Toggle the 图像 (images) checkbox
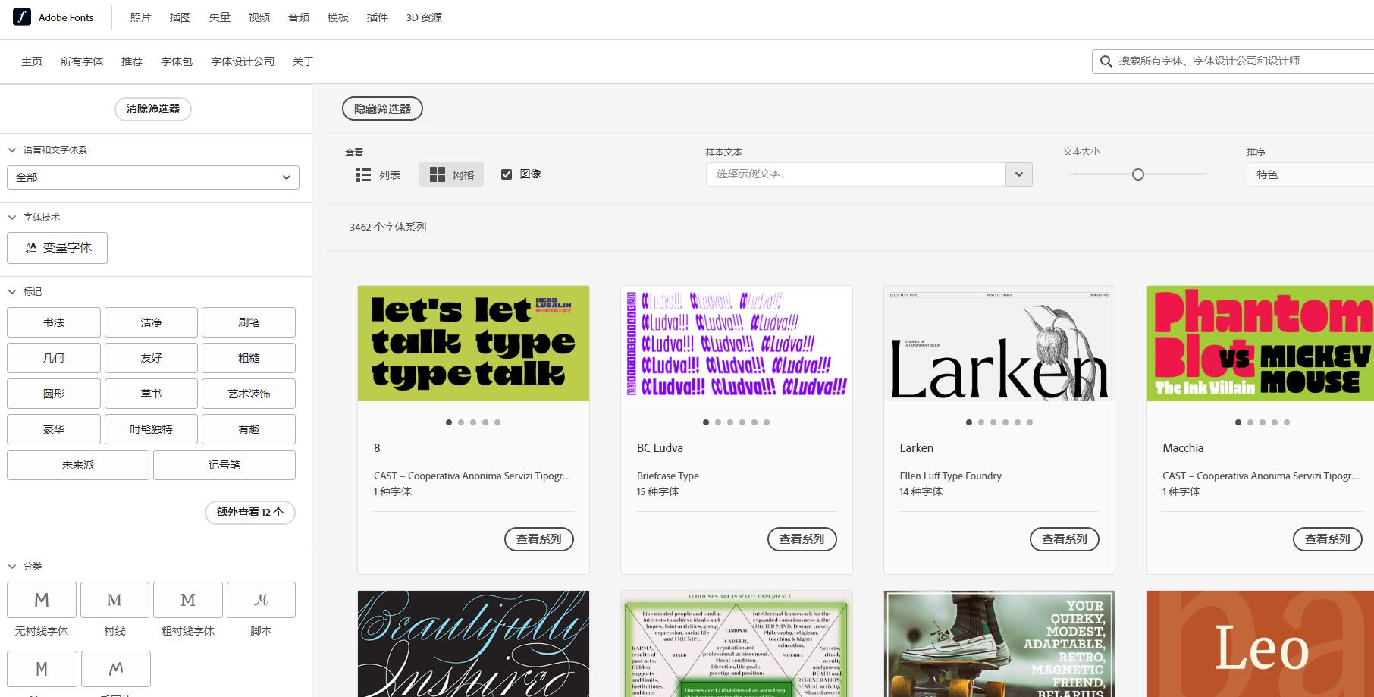 pos(507,174)
